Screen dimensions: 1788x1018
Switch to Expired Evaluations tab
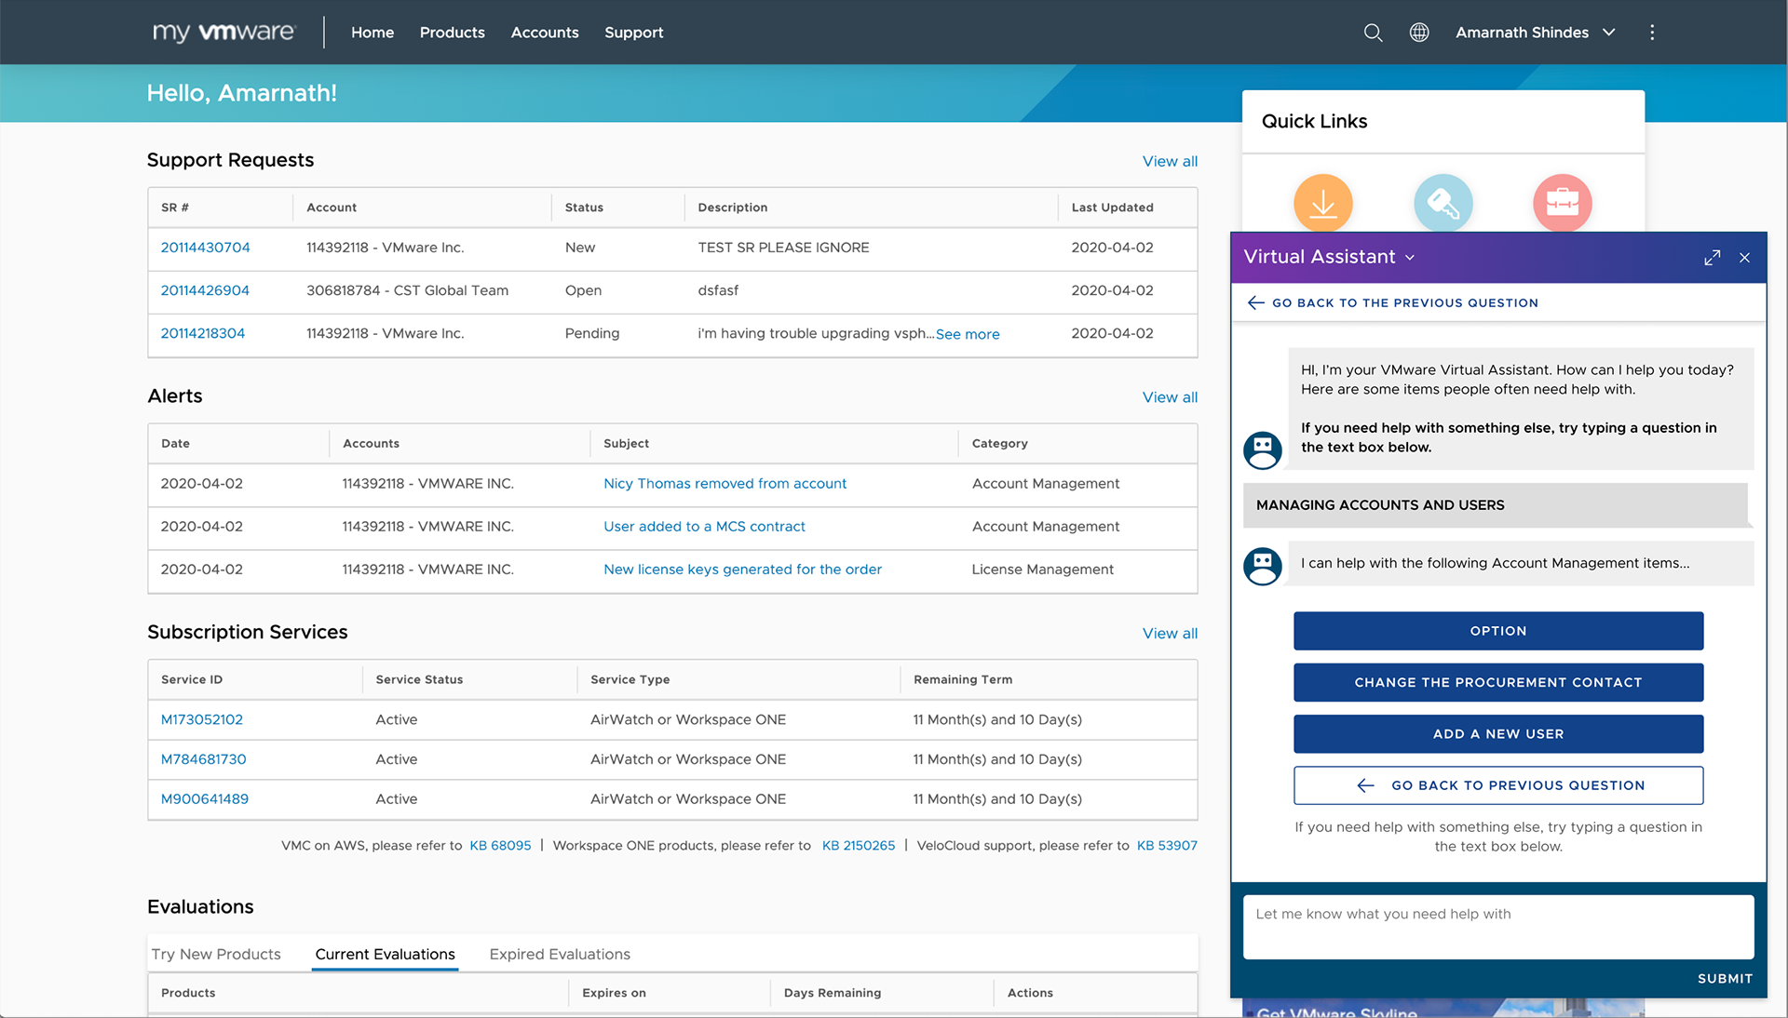[560, 954]
